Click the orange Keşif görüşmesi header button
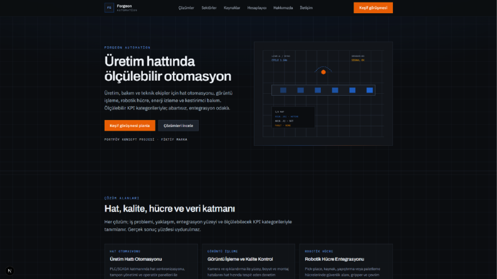The image size is (497, 279). tap(373, 8)
